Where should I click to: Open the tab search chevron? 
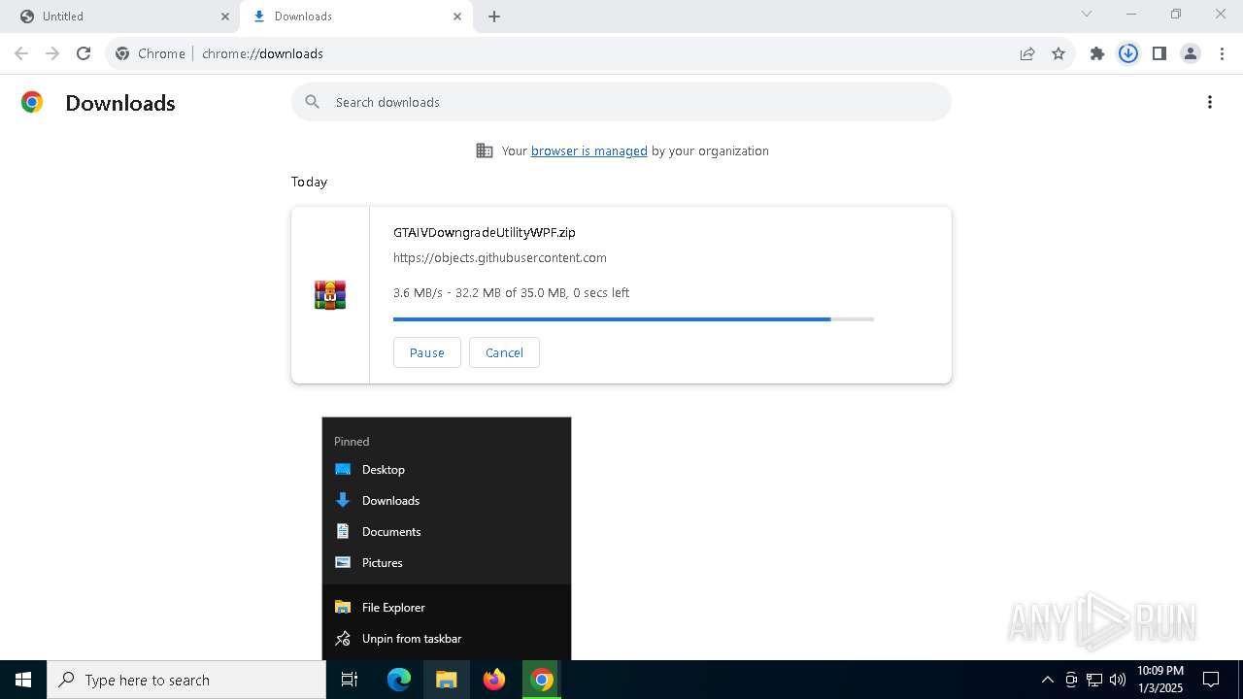pos(1087,14)
